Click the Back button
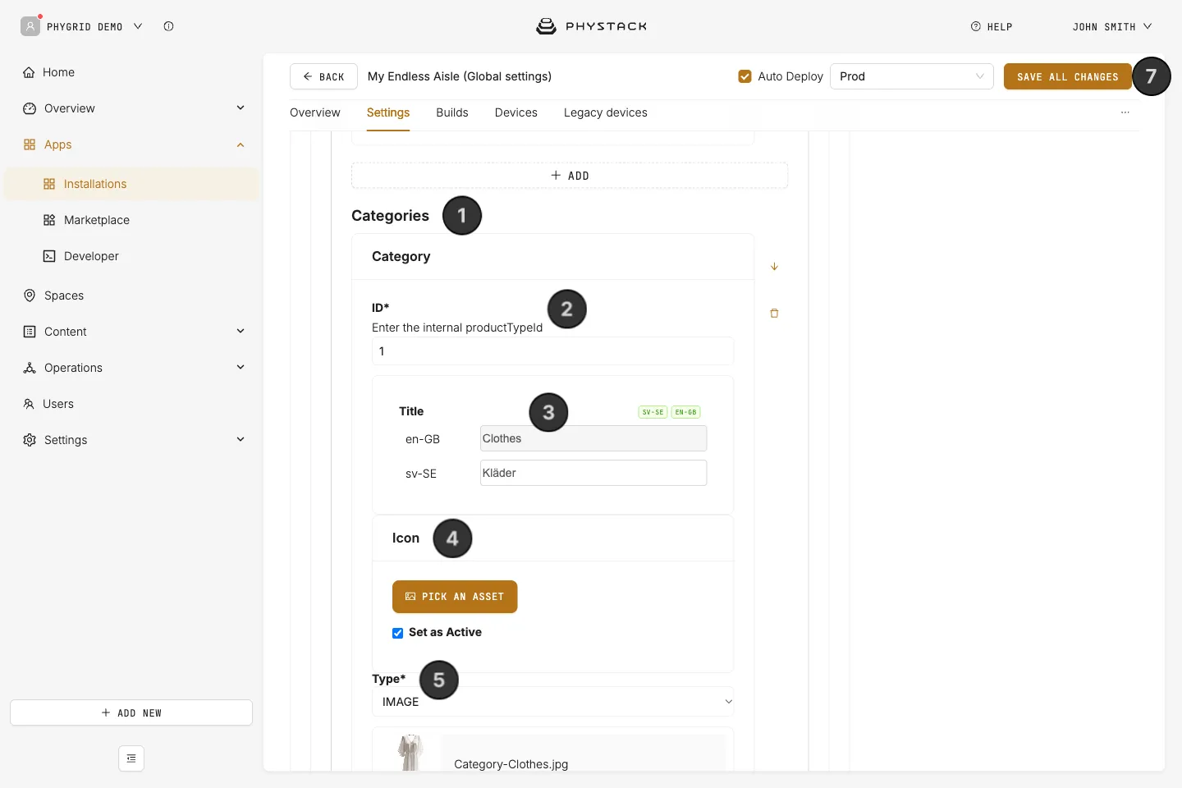The width and height of the screenshot is (1182, 788). click(323, 76)
